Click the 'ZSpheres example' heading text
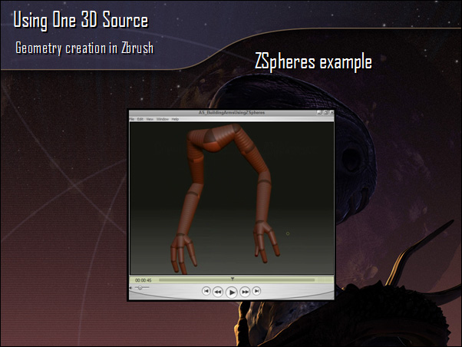This screenshot has width=462, height=347. coord(313,62)
